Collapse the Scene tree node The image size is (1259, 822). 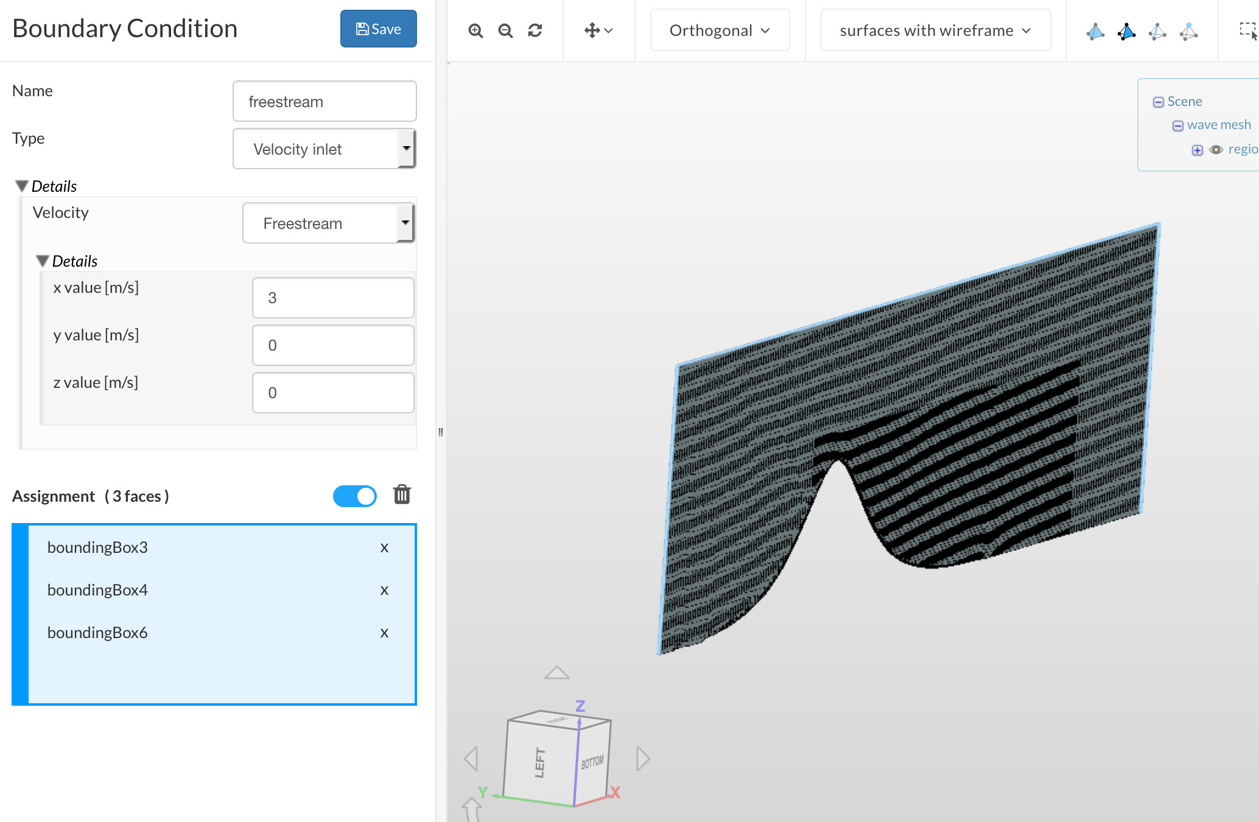(1159, 102)
